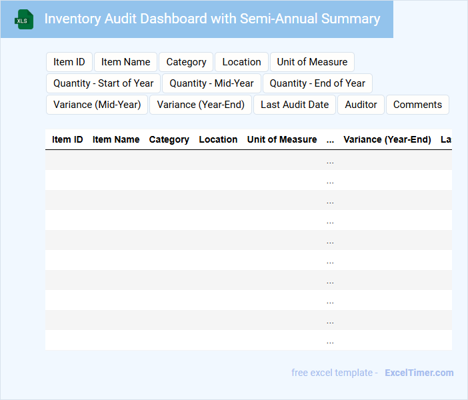This screenshot has height=400, width=468.
Task: Select the Item ID tag button
Action: point(69,62)
